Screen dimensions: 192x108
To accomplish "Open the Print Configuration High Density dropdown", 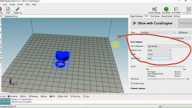I will 169,46.
